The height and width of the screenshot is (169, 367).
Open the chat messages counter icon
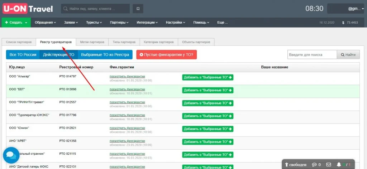[316, 165]
